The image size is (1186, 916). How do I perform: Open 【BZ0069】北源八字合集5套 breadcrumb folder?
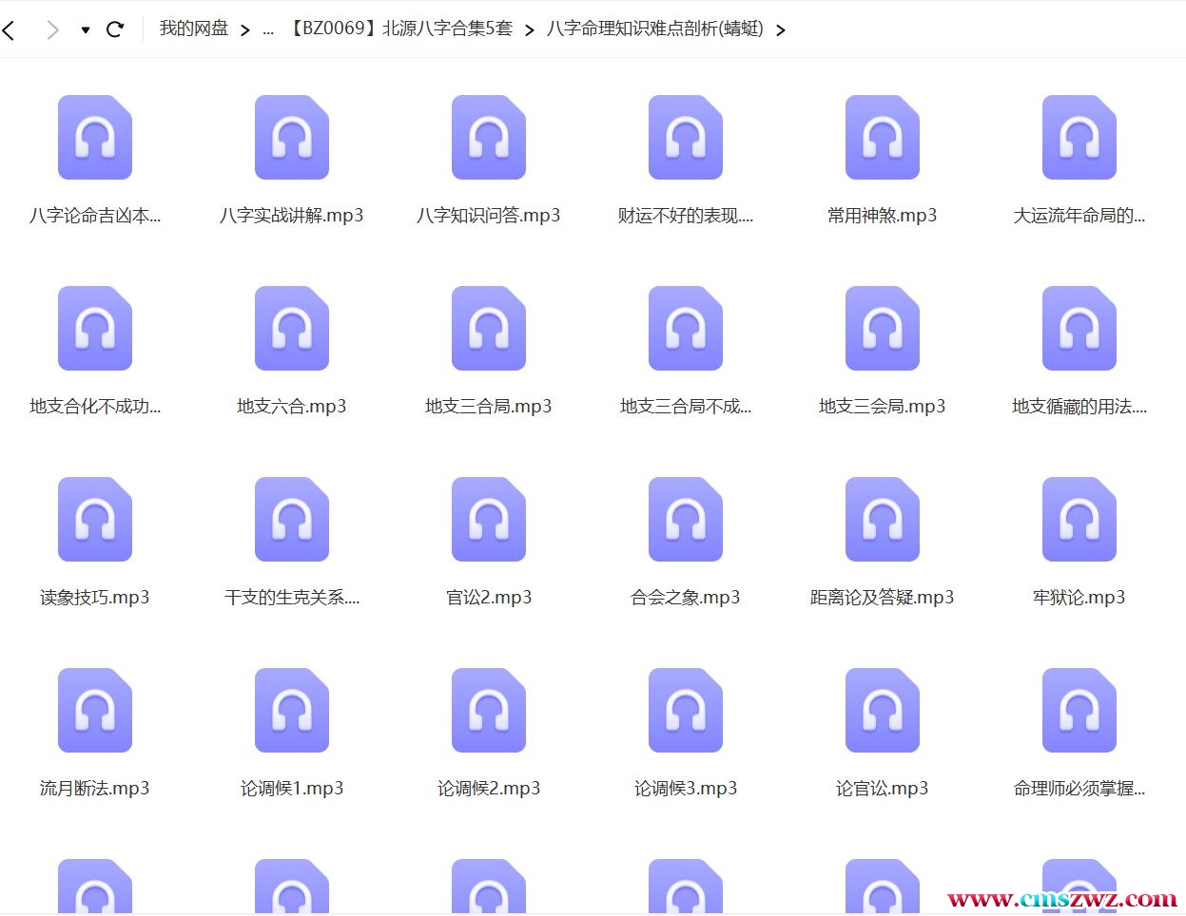399,29
